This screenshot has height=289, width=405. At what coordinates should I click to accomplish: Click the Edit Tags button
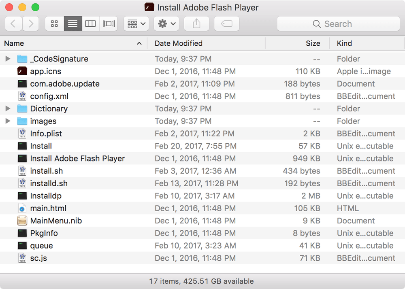[x=227, y=24]
